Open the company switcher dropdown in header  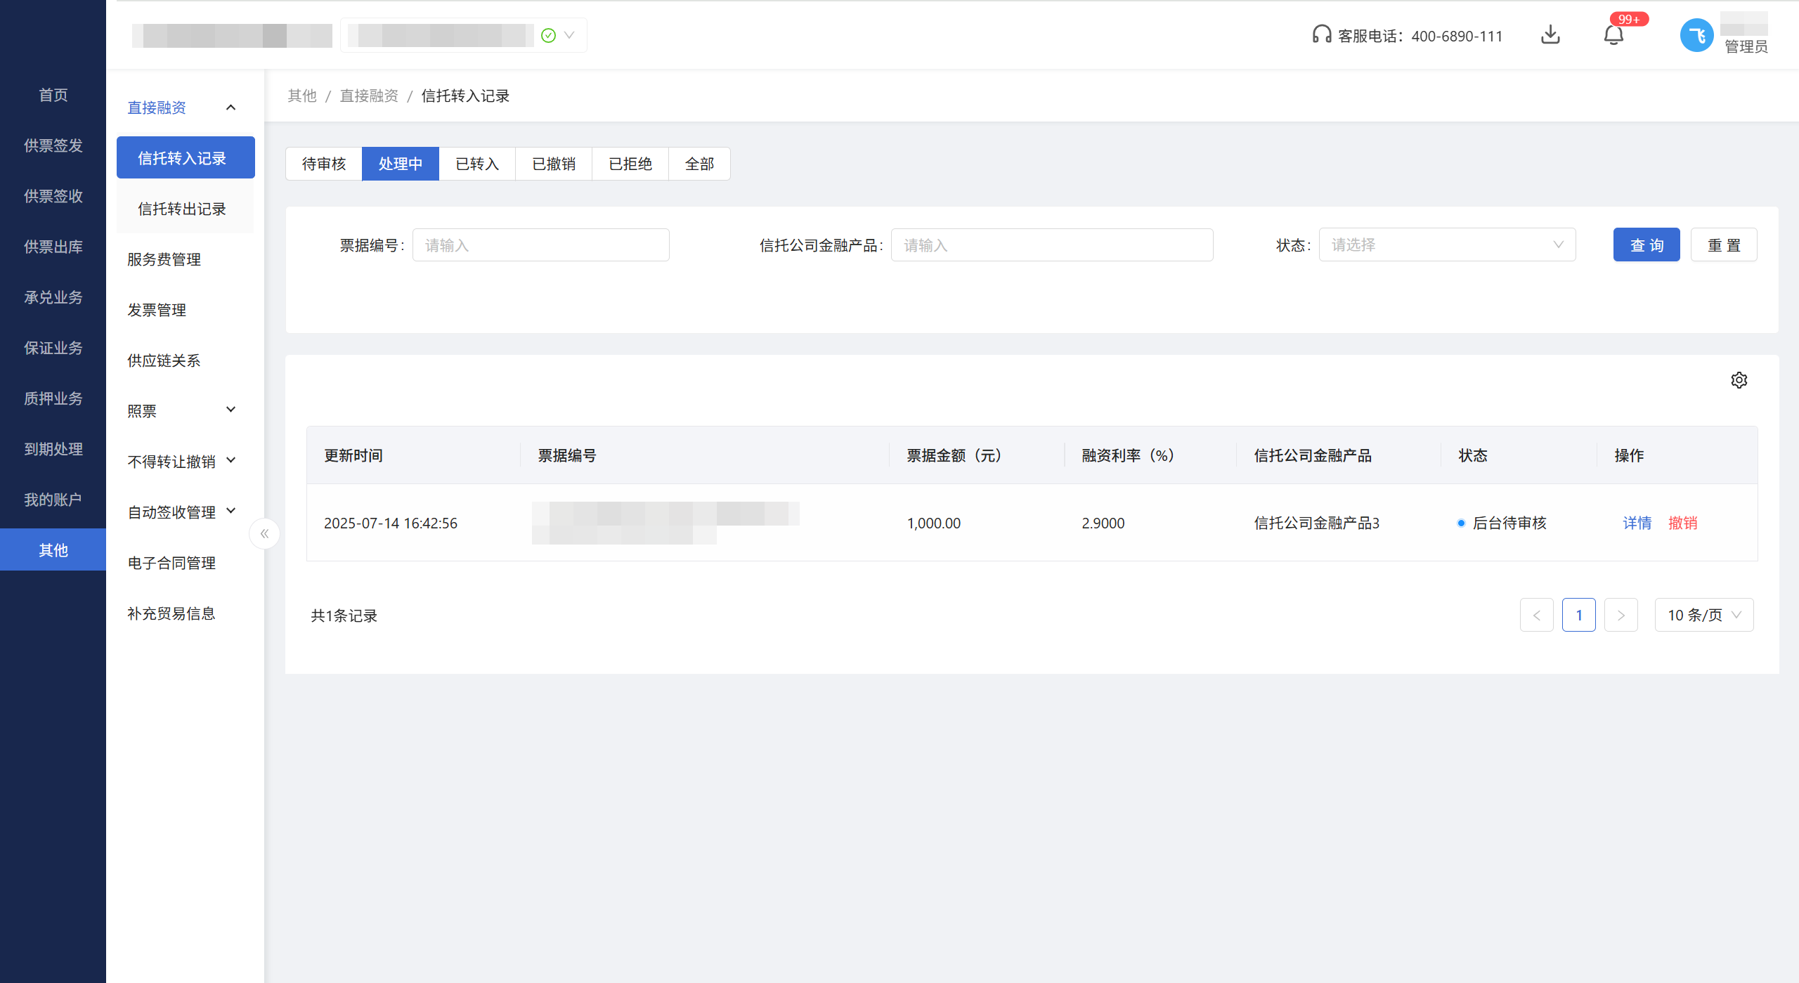click(x=569, y=35)
